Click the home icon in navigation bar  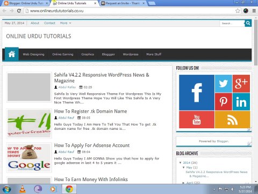coord(12,54)
